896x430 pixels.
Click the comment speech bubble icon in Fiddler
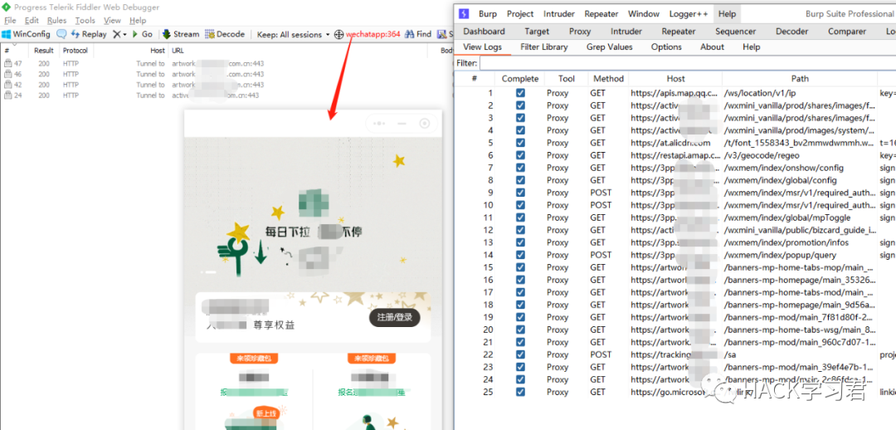coord(61,34)
